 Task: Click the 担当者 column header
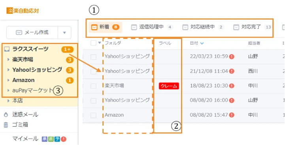[254, 43]
